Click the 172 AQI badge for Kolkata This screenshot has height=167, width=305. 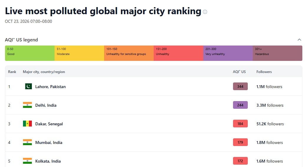240,161
